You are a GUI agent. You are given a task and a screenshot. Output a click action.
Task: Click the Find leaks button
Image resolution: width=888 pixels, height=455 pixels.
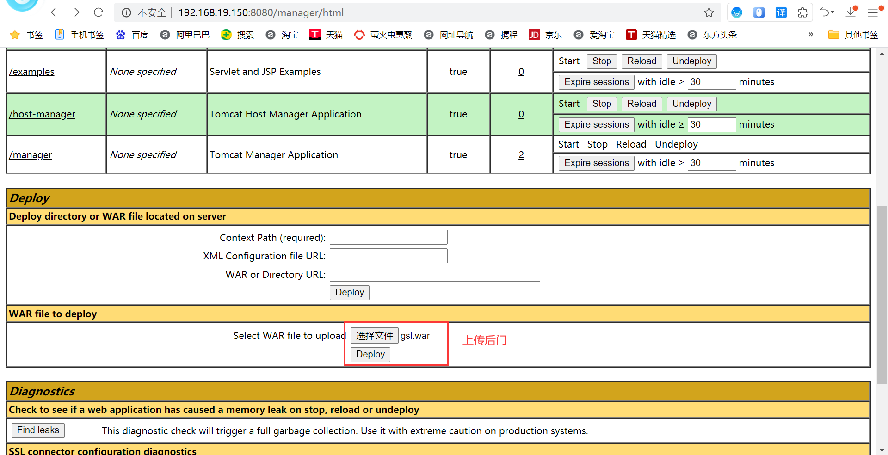tap(38, 430)
